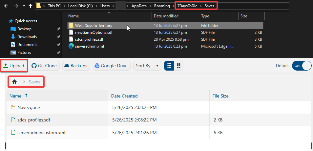Sort Explorer files by Type column
This screenshot has width=313, height=151.
pyautogui.click(x=205, y=16)
